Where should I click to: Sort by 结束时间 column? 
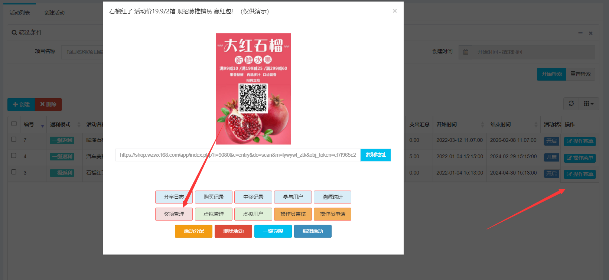tap(514, 125)
